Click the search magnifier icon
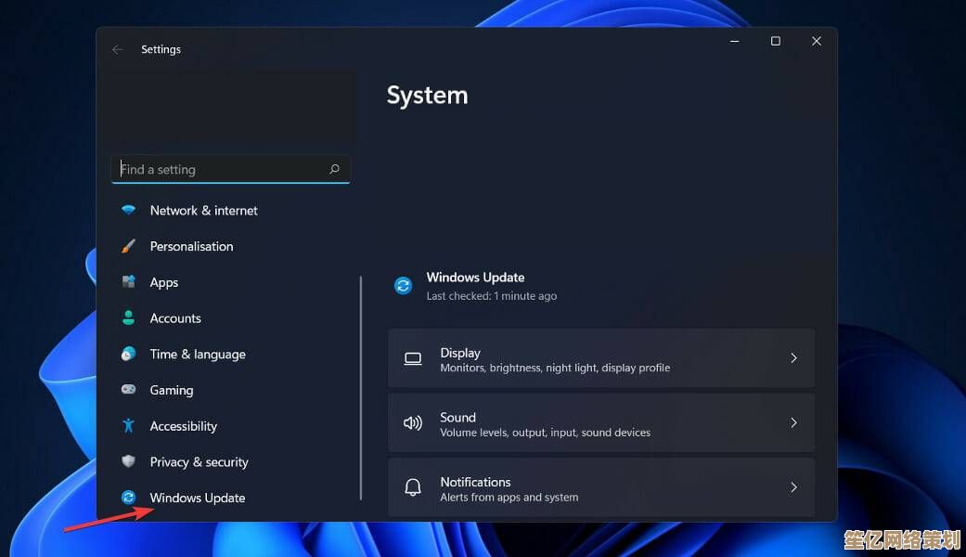Viewport: 966px width, 557px height. [334, 169]
